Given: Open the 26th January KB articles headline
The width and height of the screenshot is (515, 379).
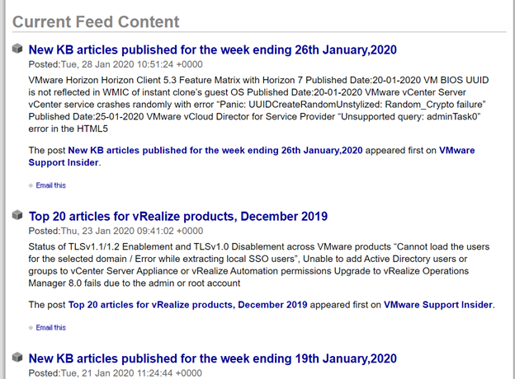Looking at the screenshot, I should (x=212, y=49).
